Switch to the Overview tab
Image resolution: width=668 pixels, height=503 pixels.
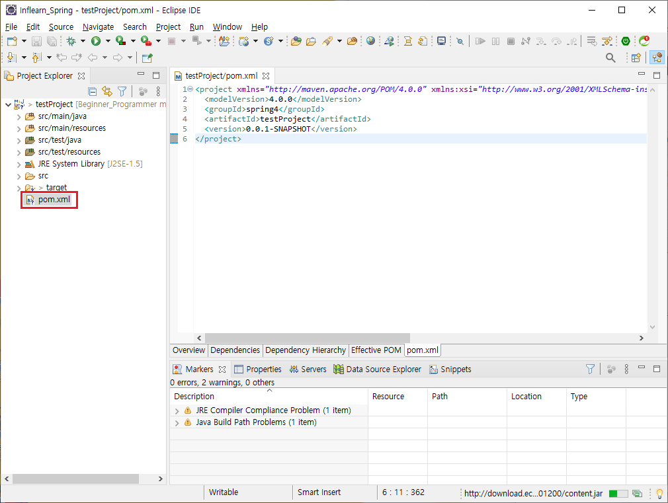[188, 350]
